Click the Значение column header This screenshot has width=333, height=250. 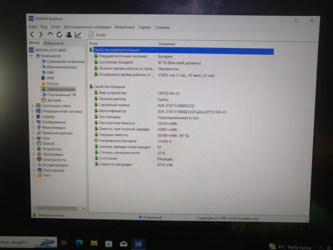pyautogui.click(x=166, y=43)
